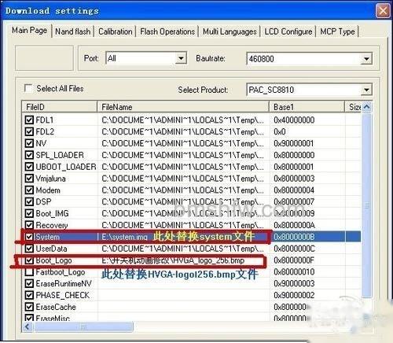This screenshot has width=393, height=343.
Task: Disable the EraseRuntimeNV checkbox
Action: pyautogui.click(x=29, y=283)
